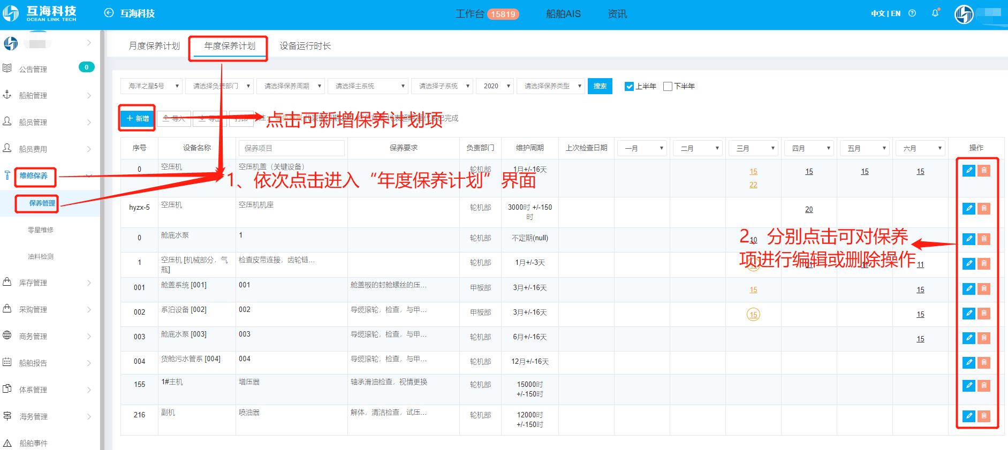1008x450 pixels.
Task: Edit the 空压机盖 row with pencil icon
Action: click(x=969, y=171)
